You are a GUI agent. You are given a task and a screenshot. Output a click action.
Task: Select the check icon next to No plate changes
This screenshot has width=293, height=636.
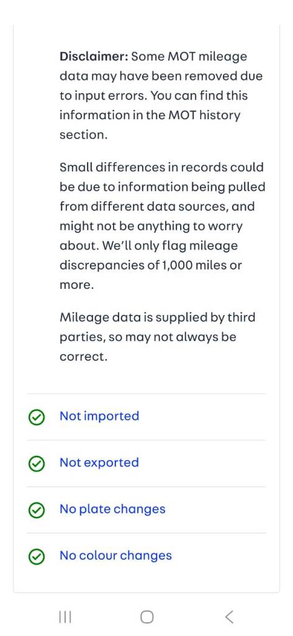coord(37,511)
